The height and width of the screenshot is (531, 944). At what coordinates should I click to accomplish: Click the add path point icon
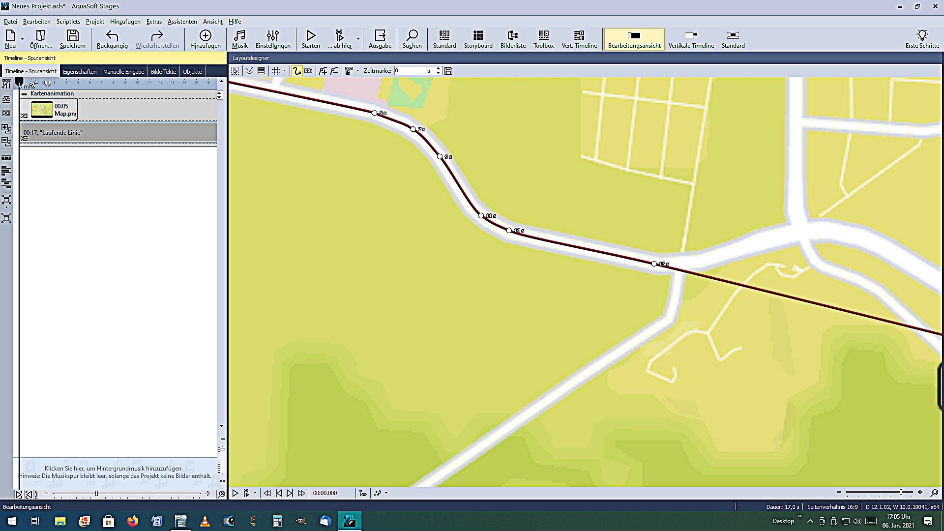click(323, 71)
